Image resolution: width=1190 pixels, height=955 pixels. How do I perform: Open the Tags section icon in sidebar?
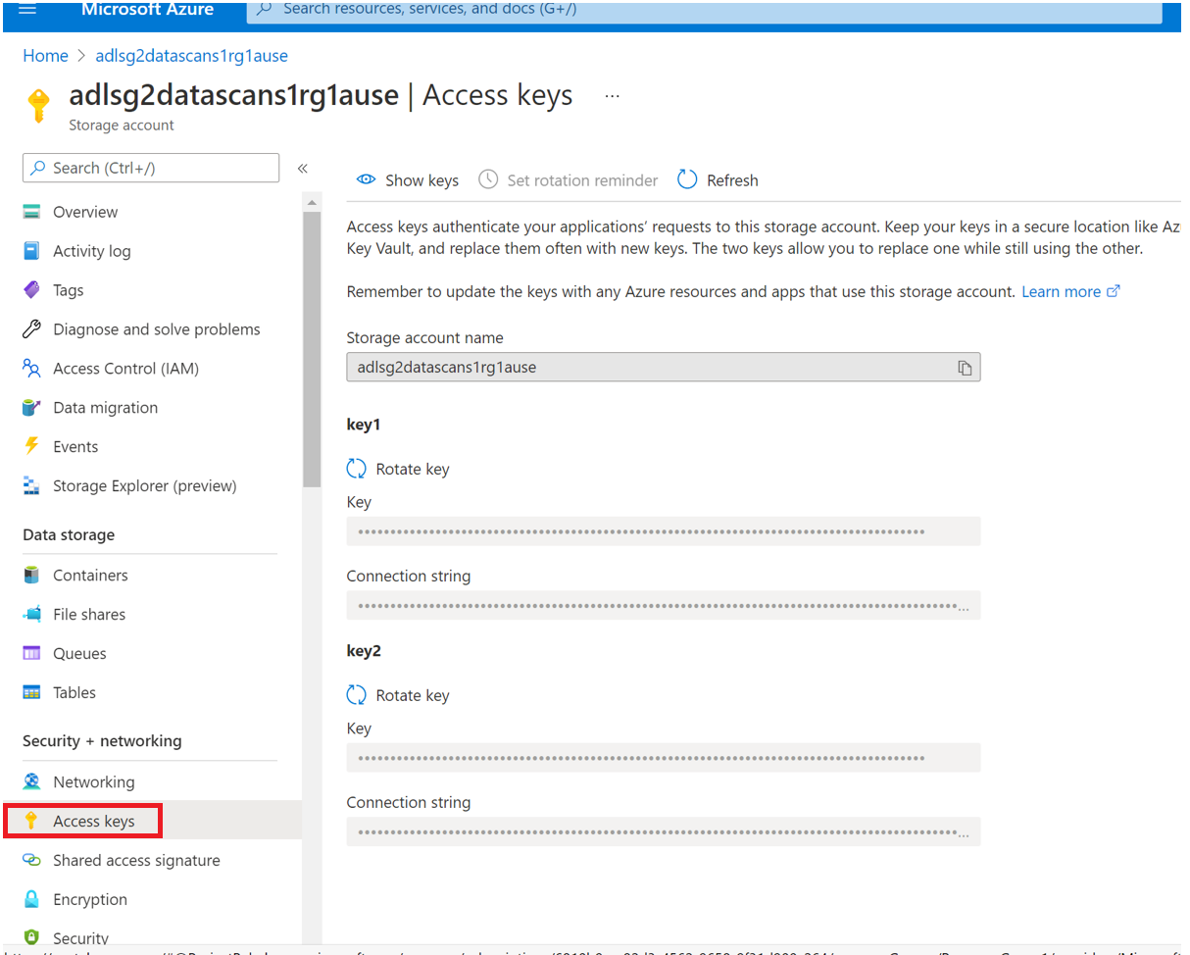coord(32,289)
